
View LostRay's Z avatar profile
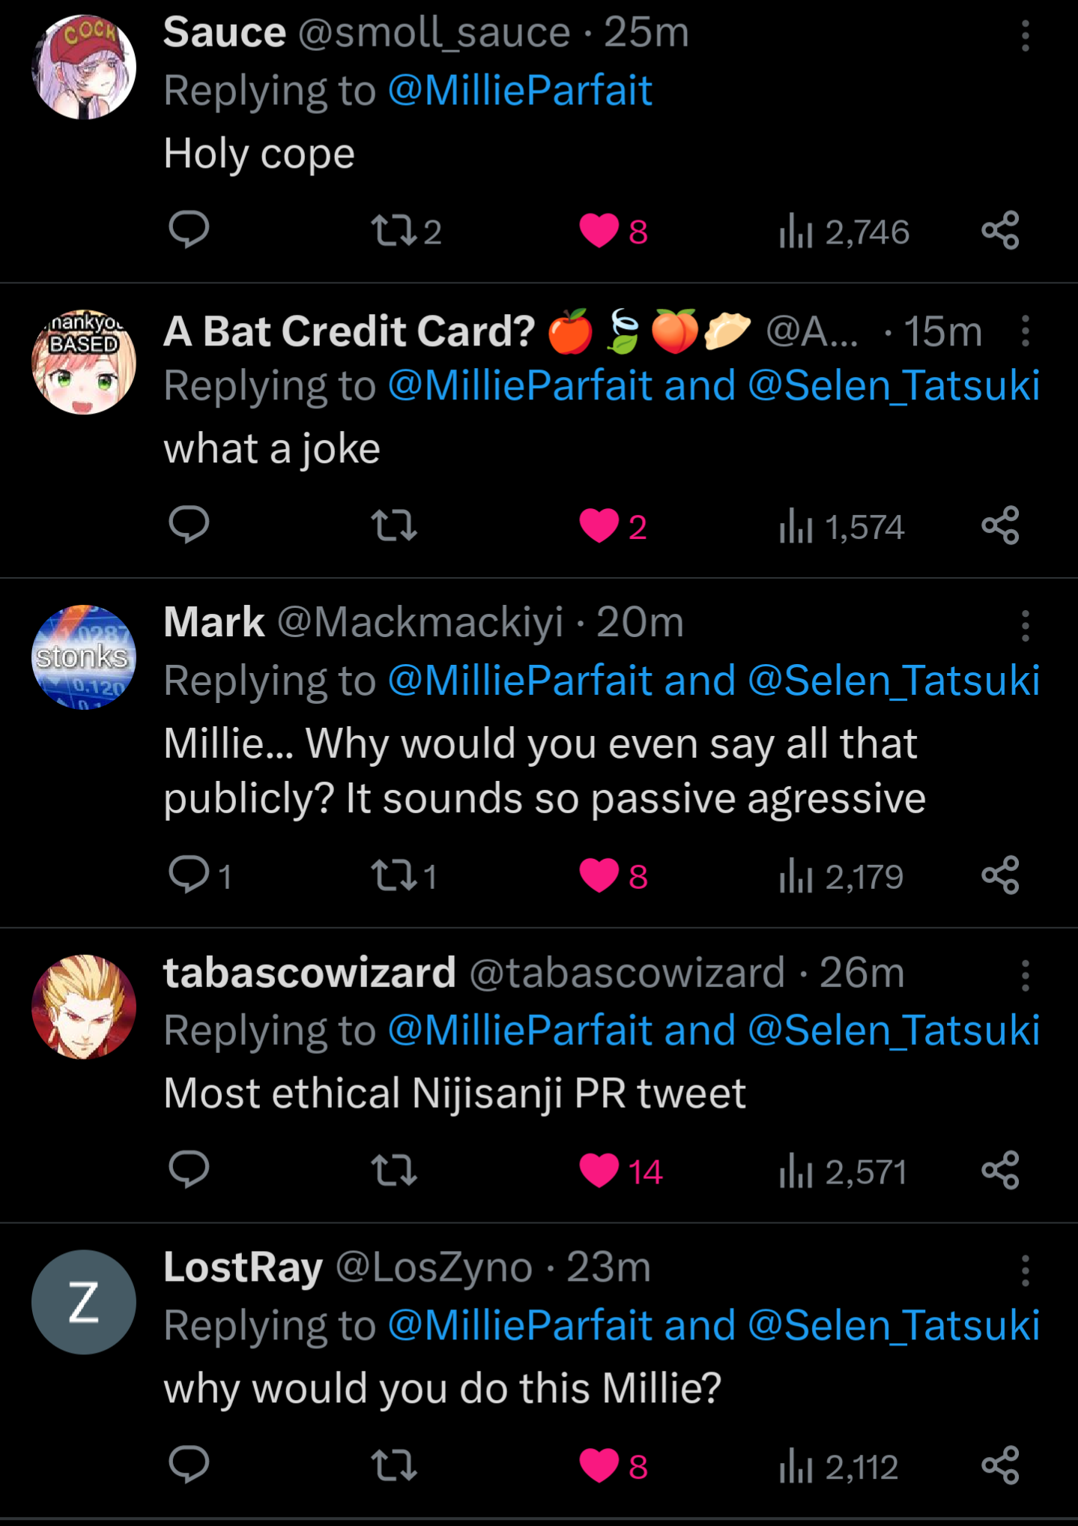(x=84, y=1301)
